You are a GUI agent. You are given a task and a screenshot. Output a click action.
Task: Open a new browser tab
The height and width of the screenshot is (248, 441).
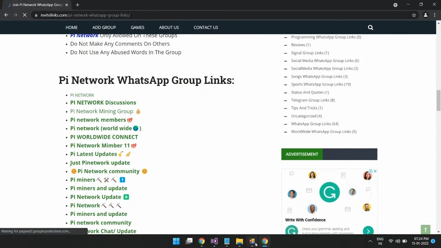78,5
